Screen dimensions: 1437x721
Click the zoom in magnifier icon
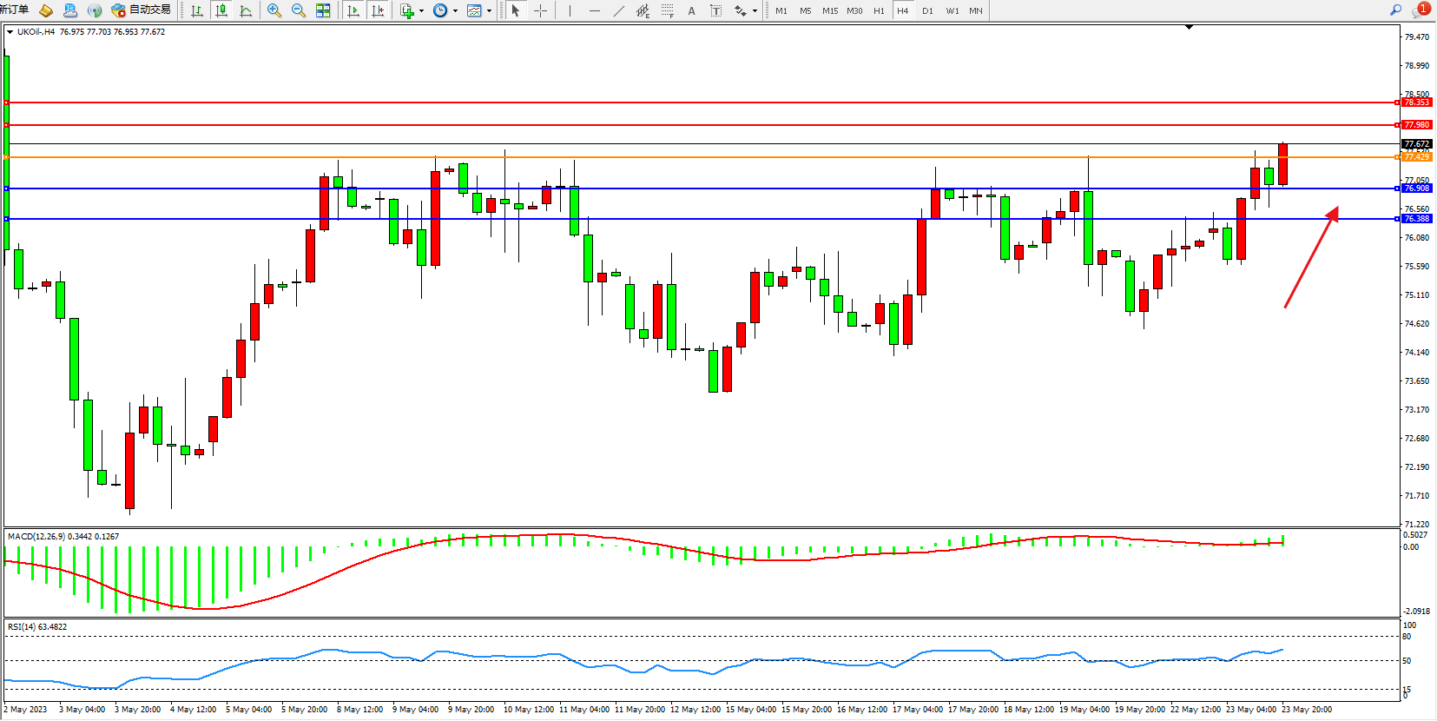(274, 10)
